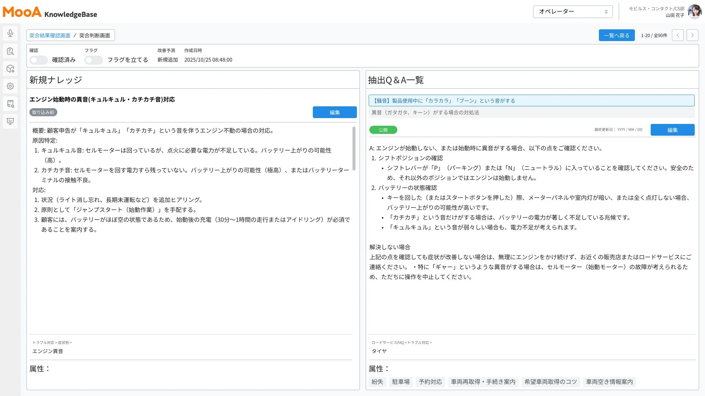Click the 3D cube knowledge creation icon
This screenshot has width=705, height=396.
[x=10, y=69]
